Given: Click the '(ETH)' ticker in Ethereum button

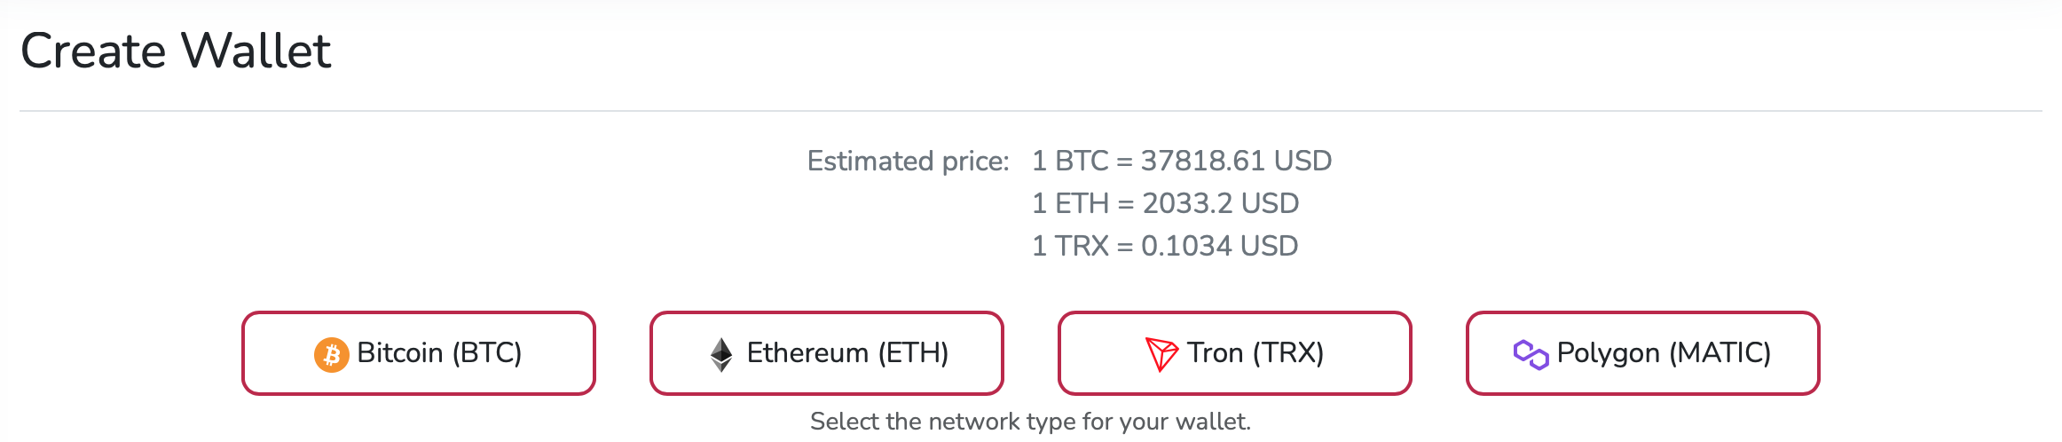Looking at the screenshot, I should [x=913, y=353].
